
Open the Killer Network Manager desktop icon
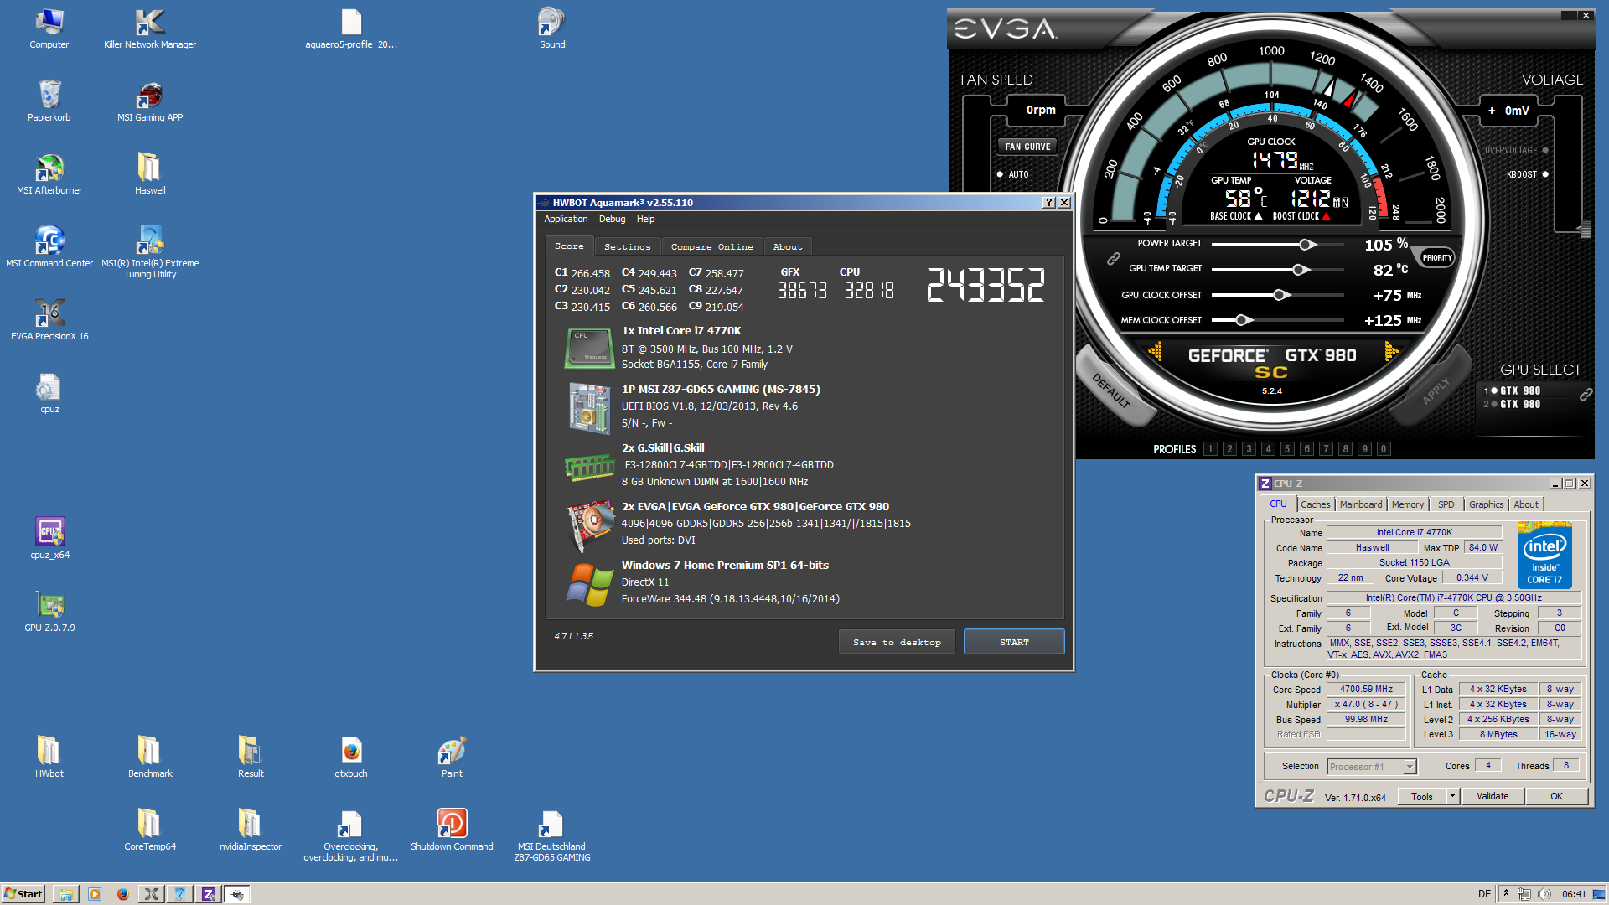point(150,28)
